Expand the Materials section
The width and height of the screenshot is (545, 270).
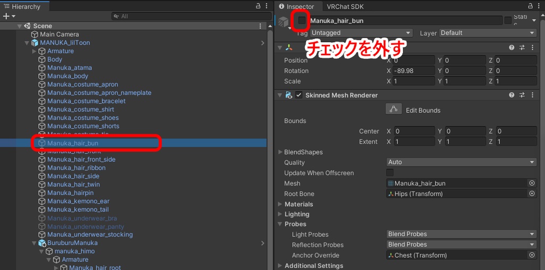pyautogui.click(x=280, y=204)
